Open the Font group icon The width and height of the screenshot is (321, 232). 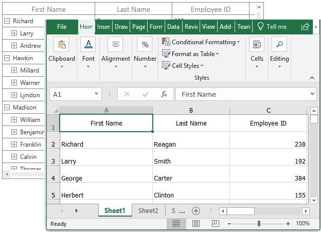tap(88, 46)
